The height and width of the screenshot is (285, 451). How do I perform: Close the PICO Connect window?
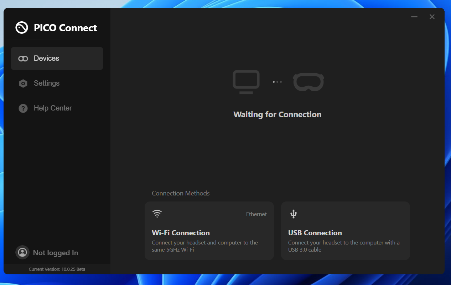(432, 17)
